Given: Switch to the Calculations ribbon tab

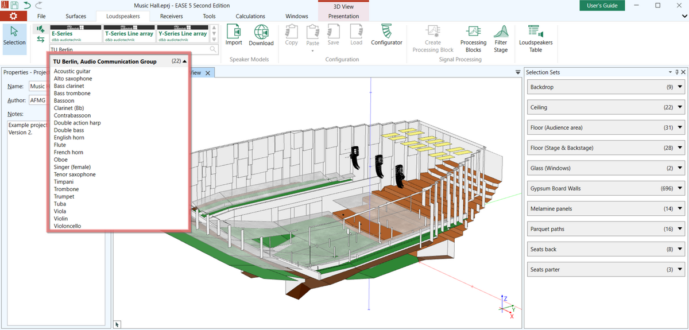Looking at the screenshot, I should (x=250, y=16).
